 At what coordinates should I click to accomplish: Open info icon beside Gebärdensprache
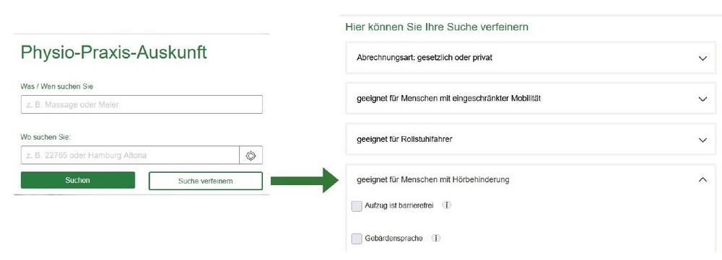[436, 238]
